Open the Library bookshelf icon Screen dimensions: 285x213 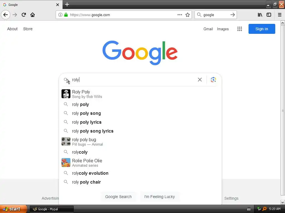pyautogui.click(x=260, y=15)
